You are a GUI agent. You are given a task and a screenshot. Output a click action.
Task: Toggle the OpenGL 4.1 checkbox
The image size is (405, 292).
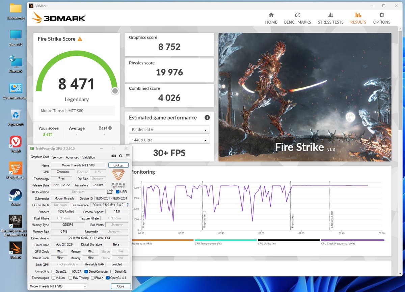click(x=108, y=278)
